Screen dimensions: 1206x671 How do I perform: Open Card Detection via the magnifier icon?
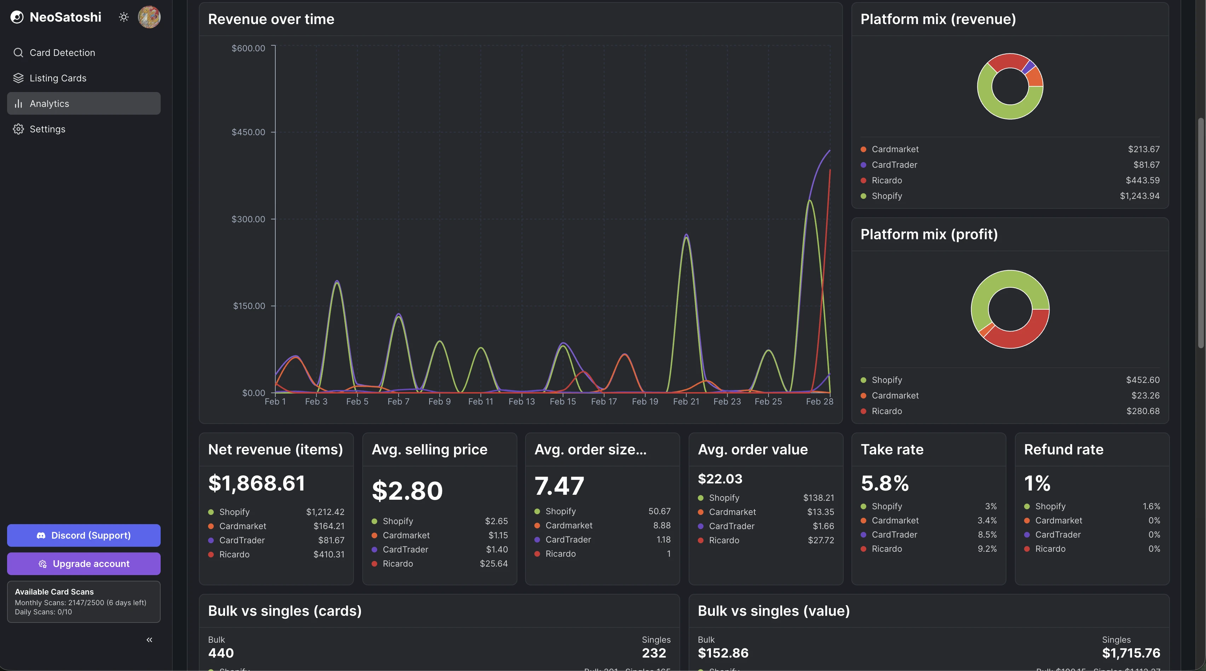(x=19, y=52)
